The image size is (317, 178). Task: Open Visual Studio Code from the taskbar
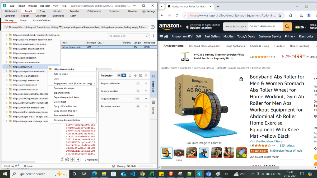coord(133,174)
